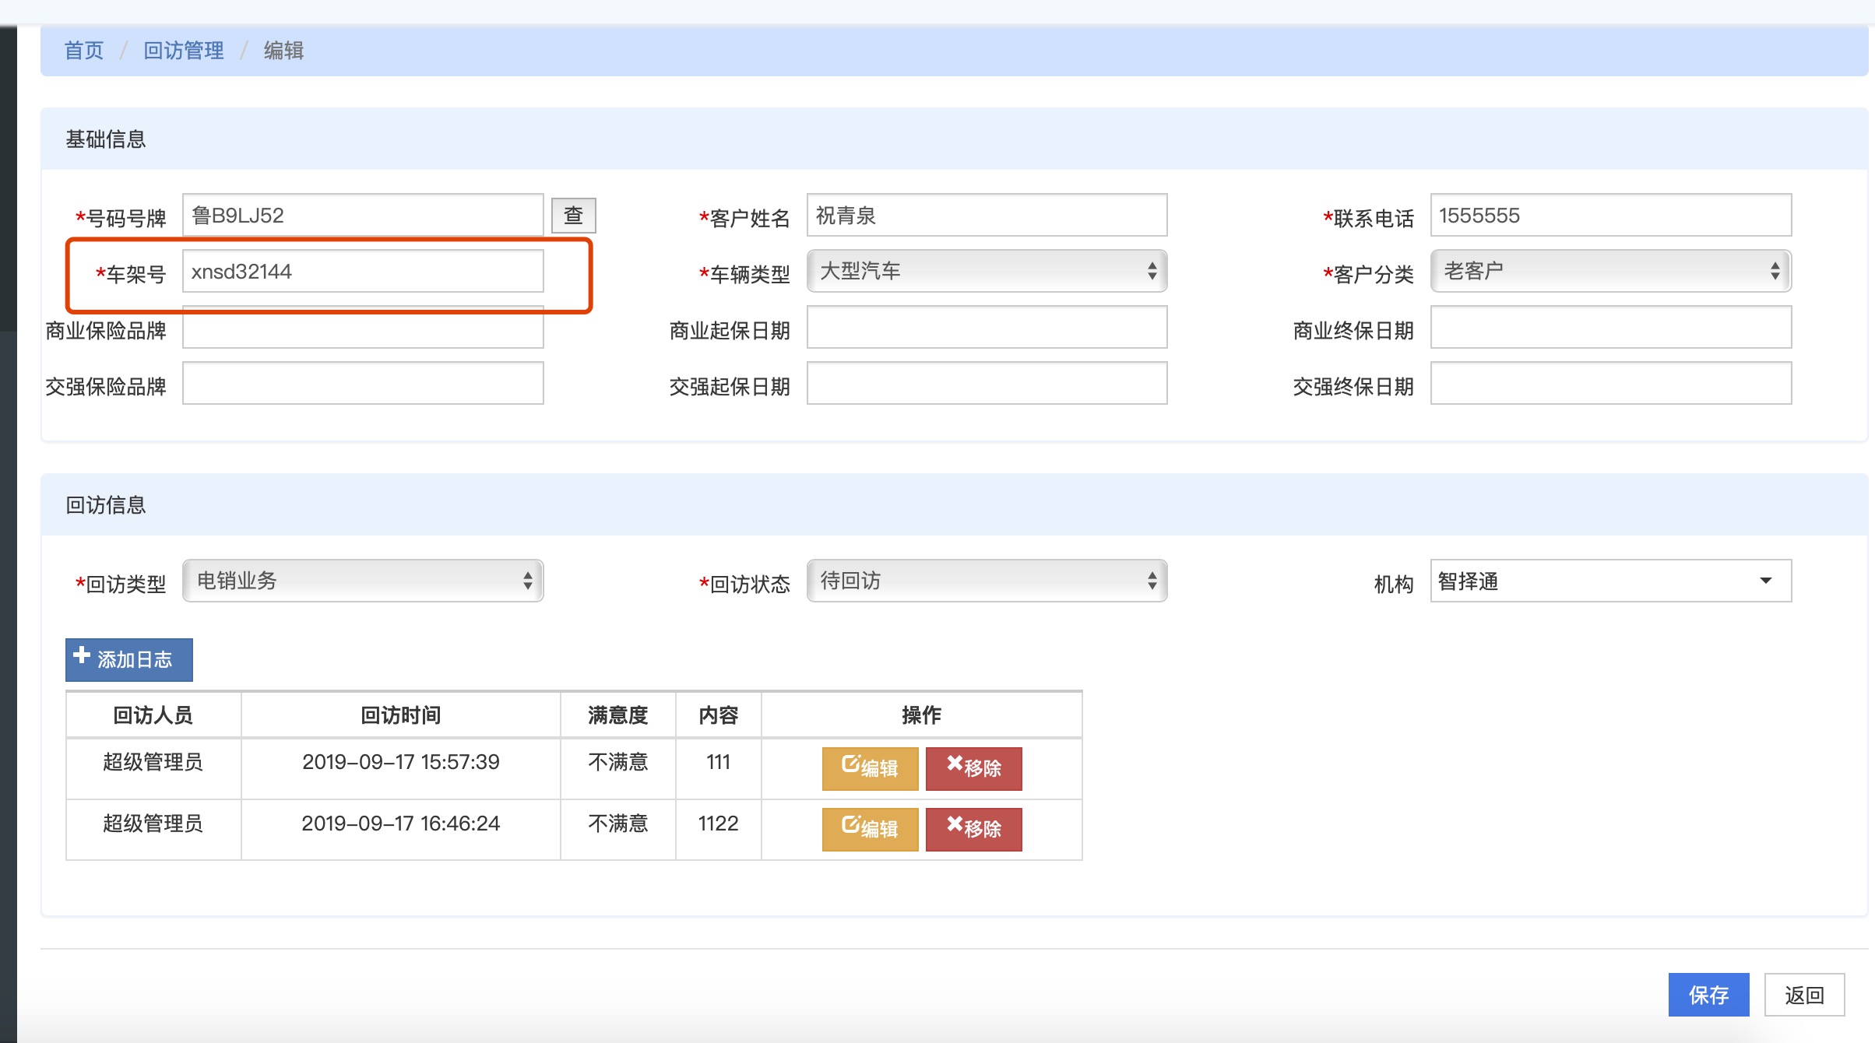The image size is (1875, 1043).
Task: Click 移除 X button in second log row
Action: tap(973, 829)
